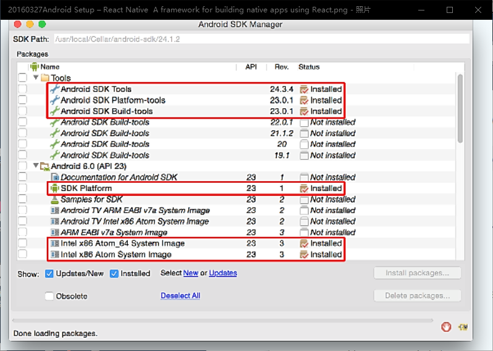
Task: Click the red stop hand icon
Action: [x=446, y=327]
